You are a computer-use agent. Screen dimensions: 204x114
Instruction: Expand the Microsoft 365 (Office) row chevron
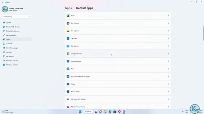(x=169, y=99)
